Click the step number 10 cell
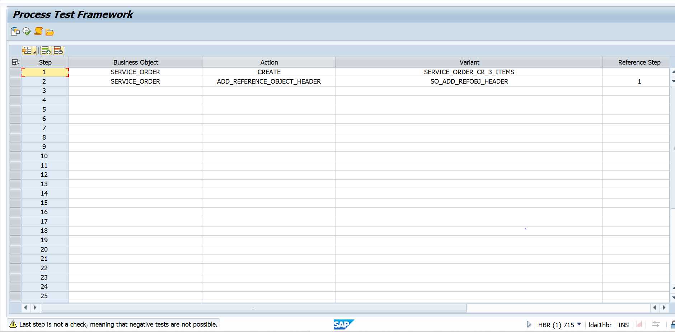 coord(45,156)
